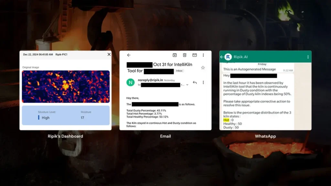331x186 pixels.
Task: Expand the recipient details chevron
Action: tap(187, 85)
